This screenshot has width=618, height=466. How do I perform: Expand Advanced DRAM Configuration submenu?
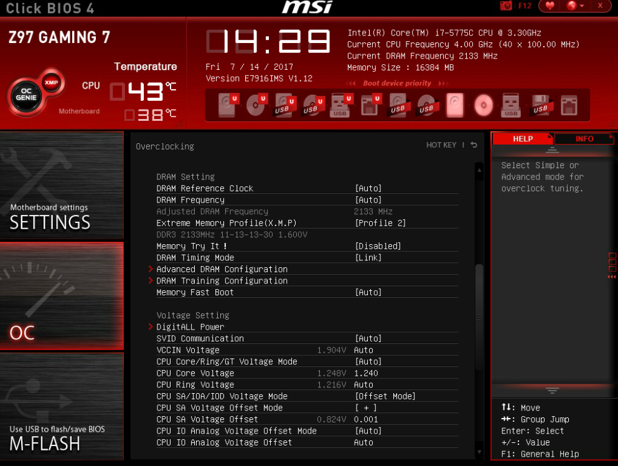(x=222, y=269)
